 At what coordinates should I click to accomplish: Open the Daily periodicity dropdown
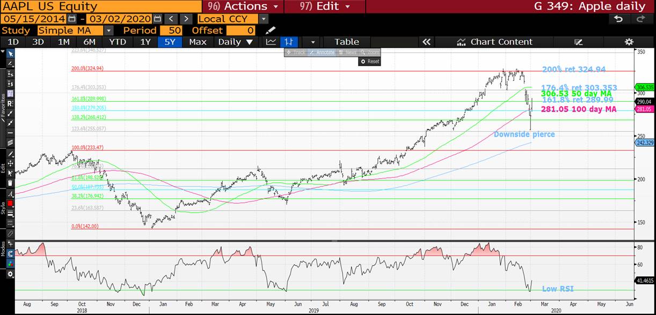coord(237,42)
